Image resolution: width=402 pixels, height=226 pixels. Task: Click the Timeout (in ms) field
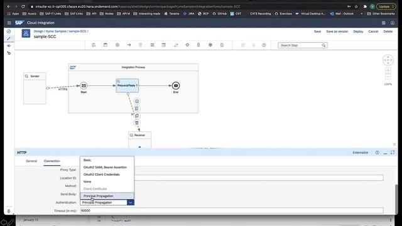[232, 211]
